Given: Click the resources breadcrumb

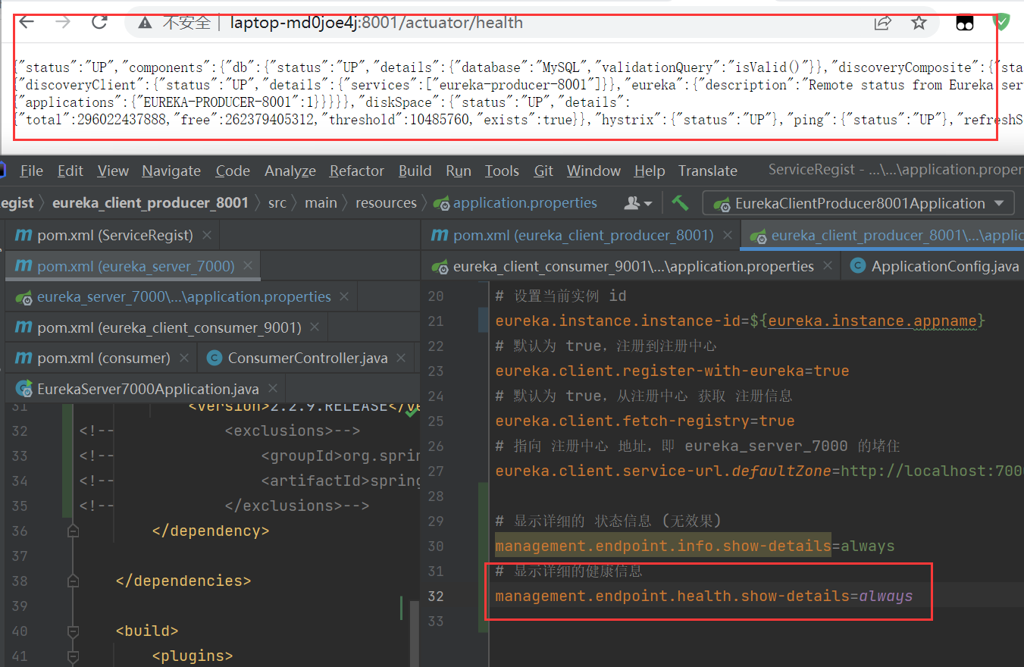Looking at the screenshot, I should click(x=386, y=202).
